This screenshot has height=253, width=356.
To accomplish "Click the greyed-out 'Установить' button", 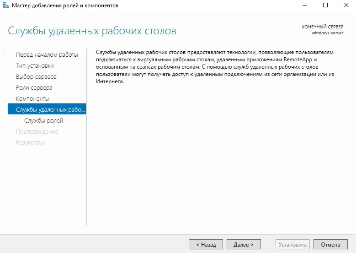I will [x=292, y=245].
